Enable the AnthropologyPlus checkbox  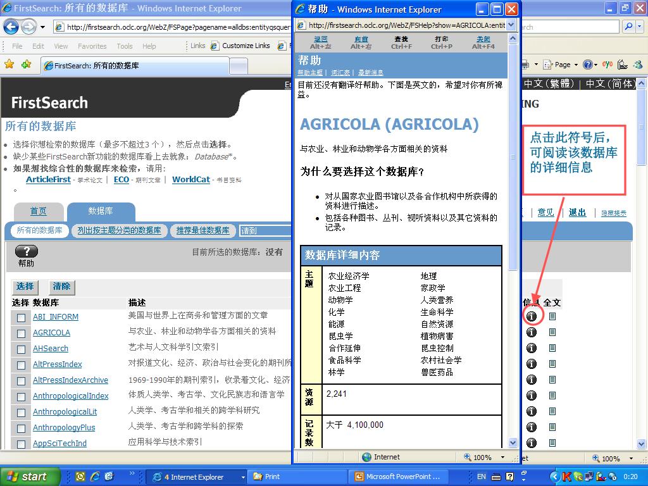pos(21,428)
